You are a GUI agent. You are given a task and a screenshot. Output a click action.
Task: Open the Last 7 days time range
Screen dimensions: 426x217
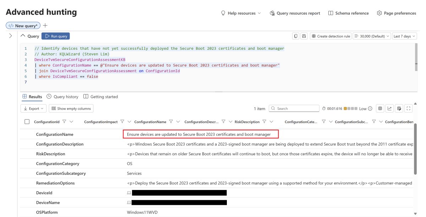405,36
